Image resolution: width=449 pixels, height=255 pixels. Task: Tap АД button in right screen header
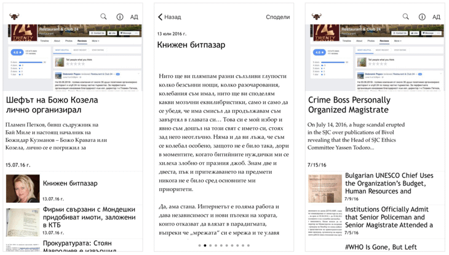pos(436,17)
